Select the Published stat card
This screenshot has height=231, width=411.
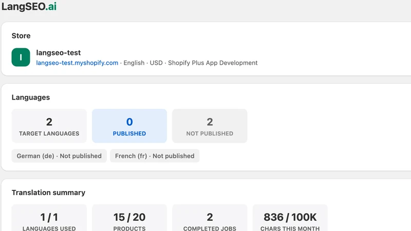point(129,126)
